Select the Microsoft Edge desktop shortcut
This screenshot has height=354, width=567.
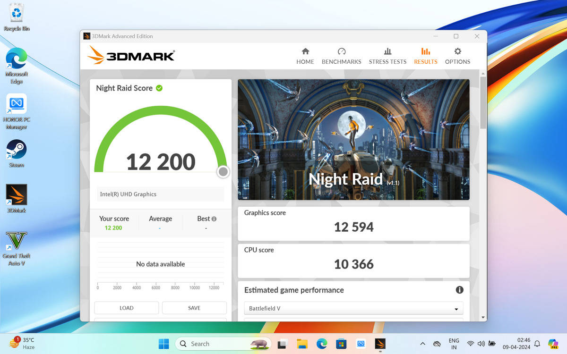(17, 66)
